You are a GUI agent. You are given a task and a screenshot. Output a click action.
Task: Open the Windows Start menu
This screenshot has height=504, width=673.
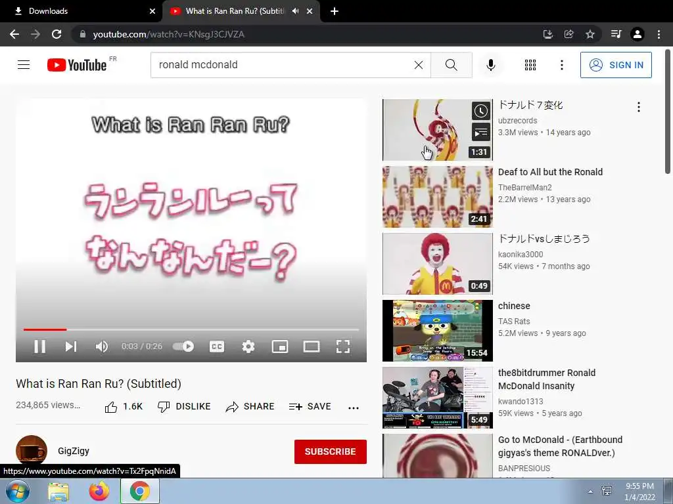[18, 491]
